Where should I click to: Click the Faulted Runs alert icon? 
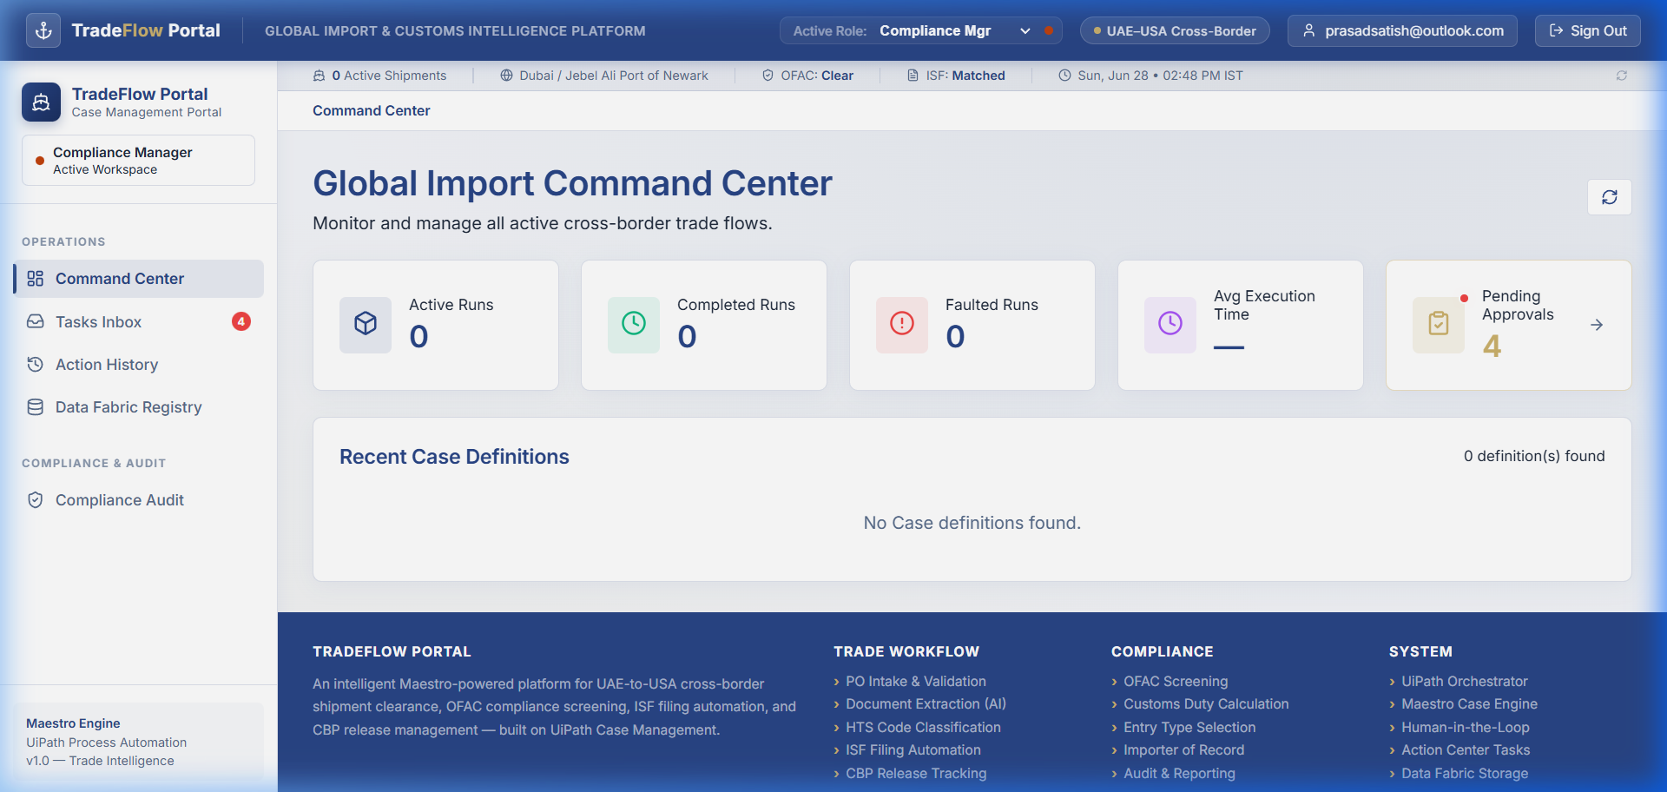click(x=902, y=324)
